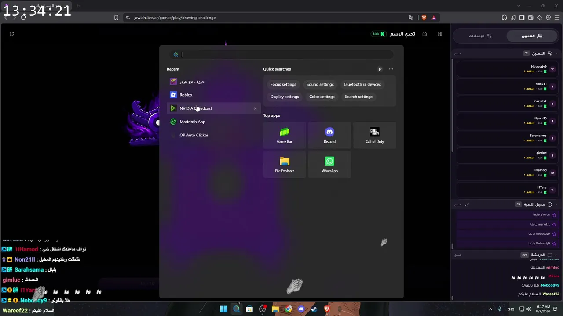The width and height of the screenshot is (563, 316).
Task: Open Roblox from the Recent list
Action: pos(214,95)
